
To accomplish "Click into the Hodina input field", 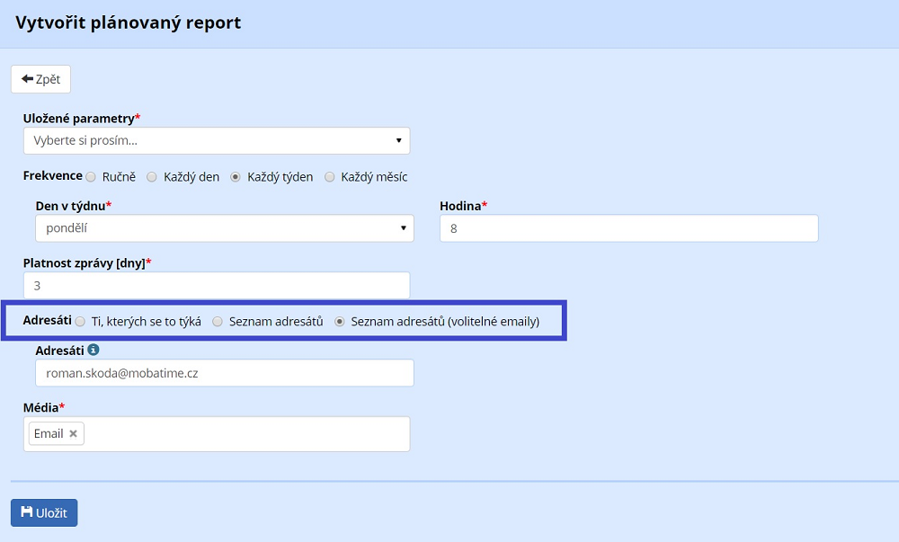I will coord(628,228).
